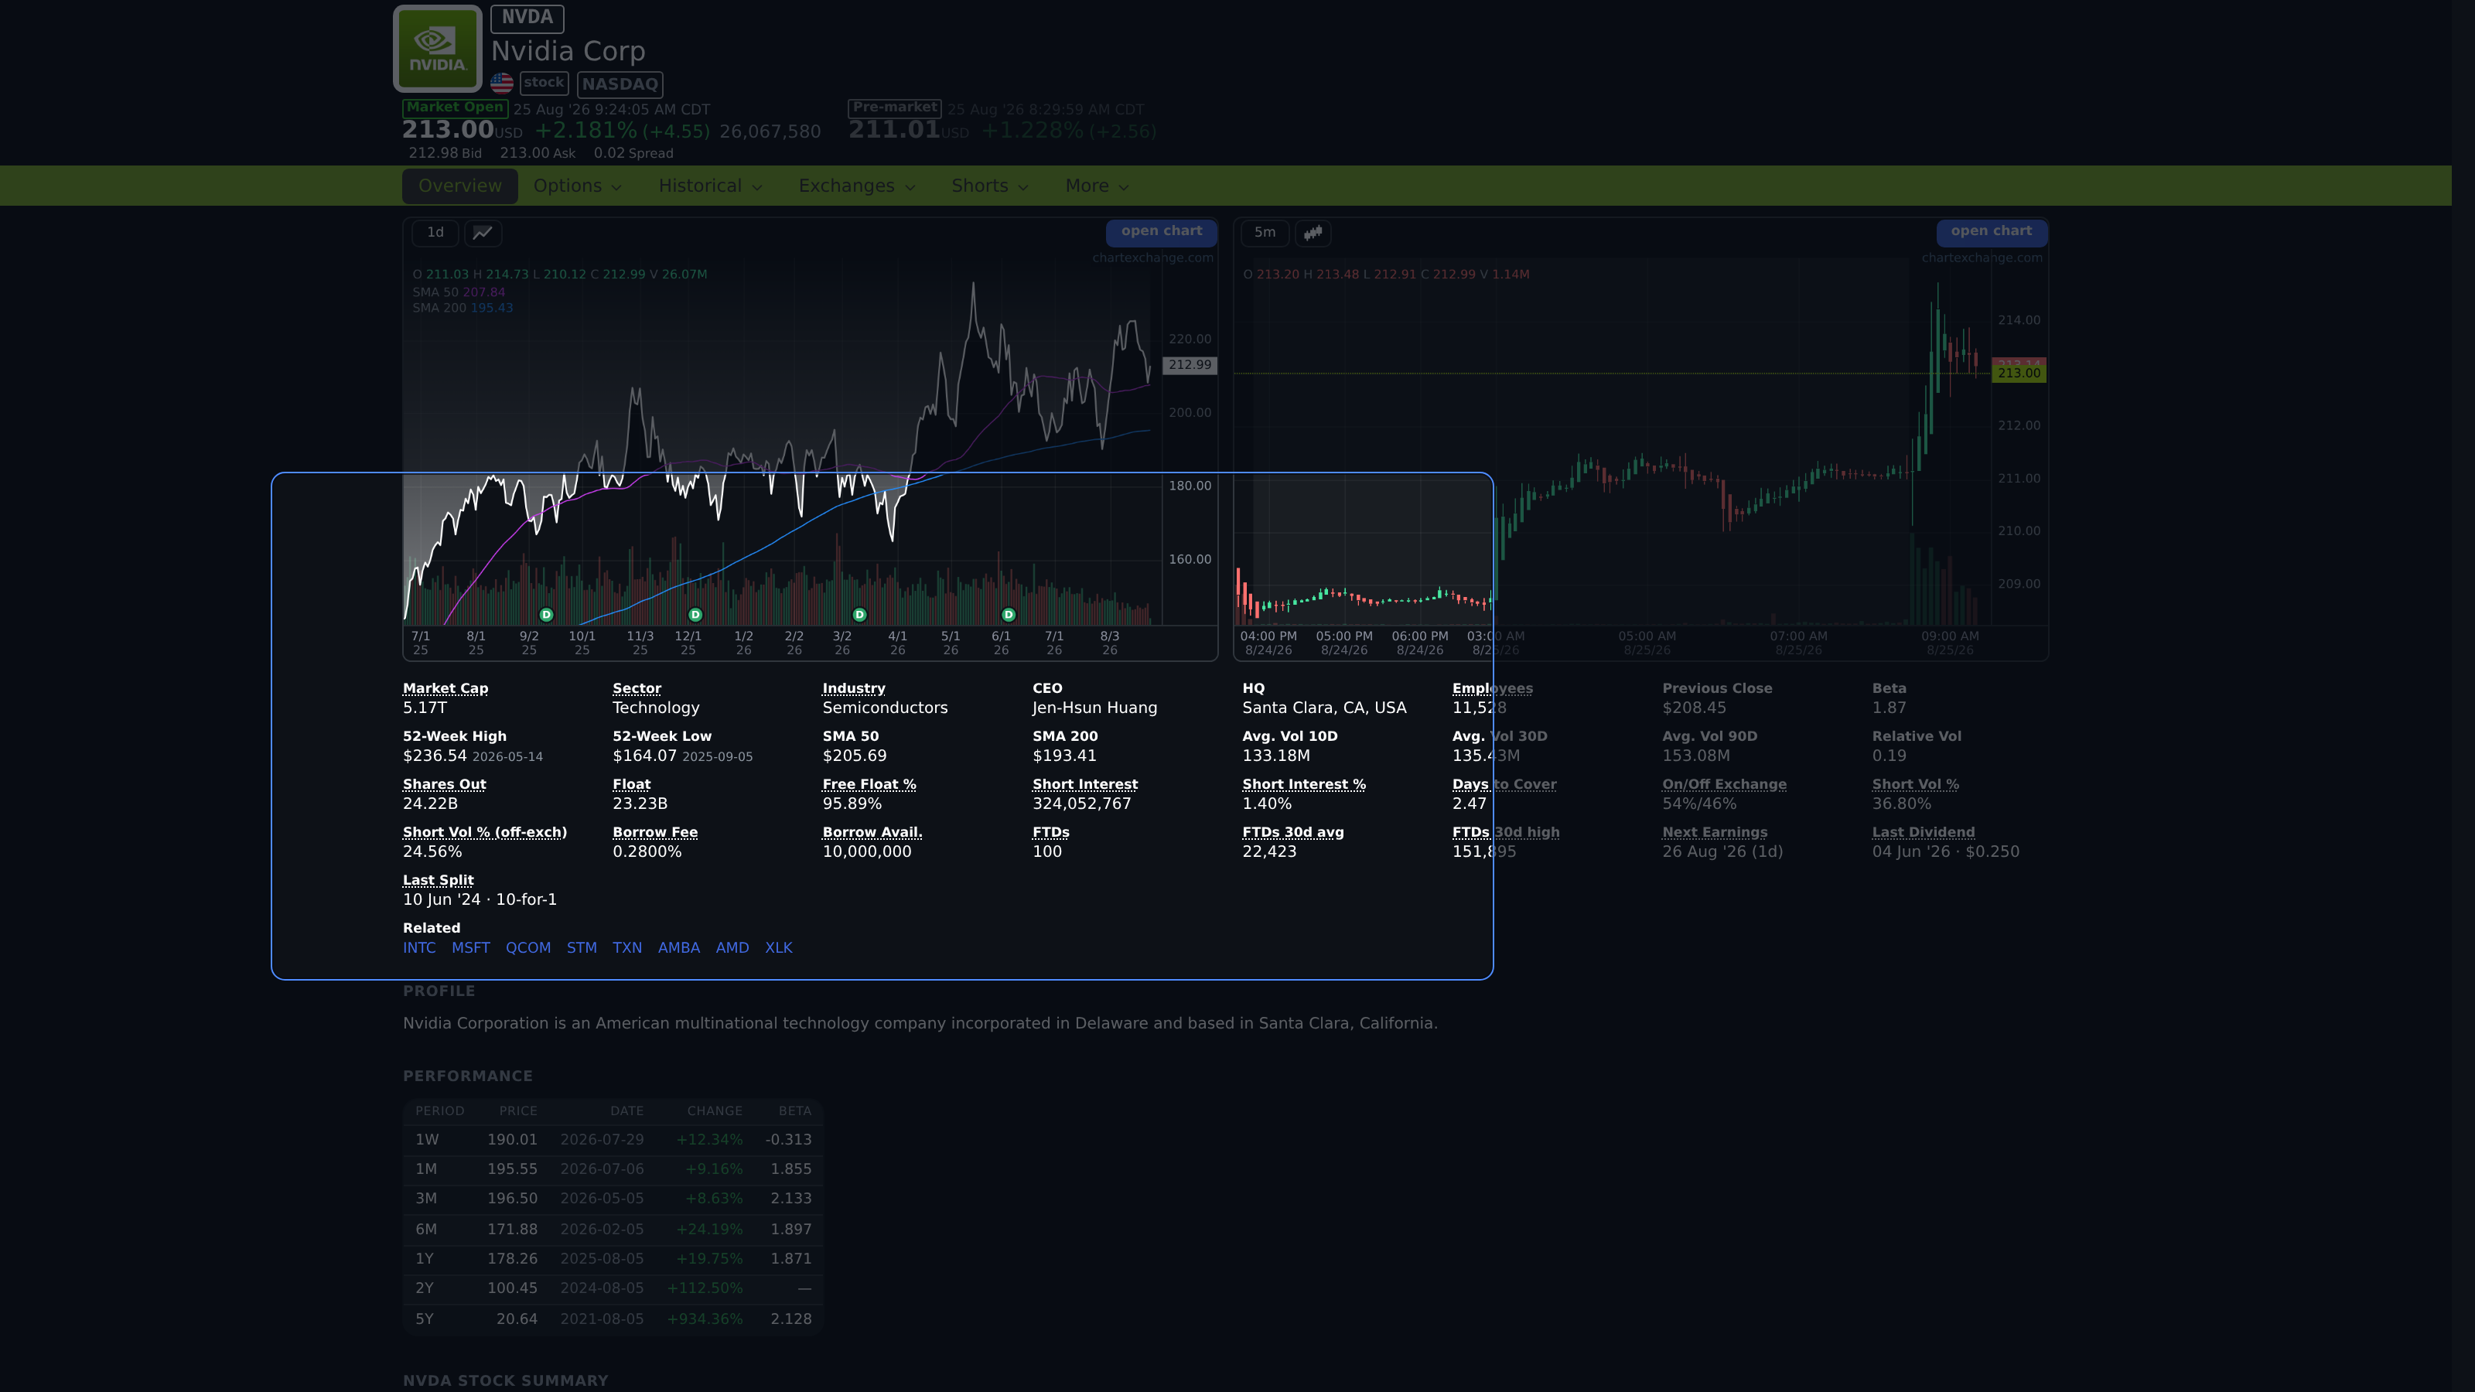
Task: Open chart for the 5m intraday chart
Action: (1991, 231)
